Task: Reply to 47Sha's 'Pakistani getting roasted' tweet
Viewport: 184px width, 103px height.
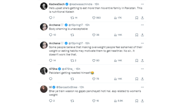Action: point(51,79)
